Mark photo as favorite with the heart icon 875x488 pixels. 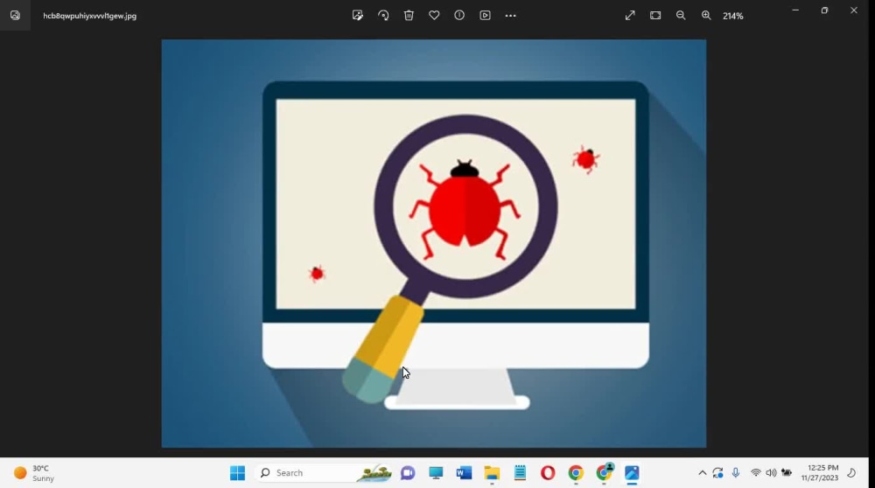click(434, 16)
